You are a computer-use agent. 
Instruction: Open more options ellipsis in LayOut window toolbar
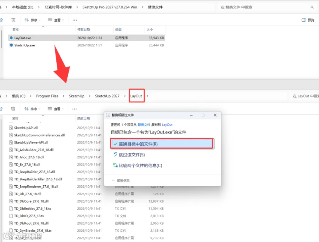click(x=74, y=109)
